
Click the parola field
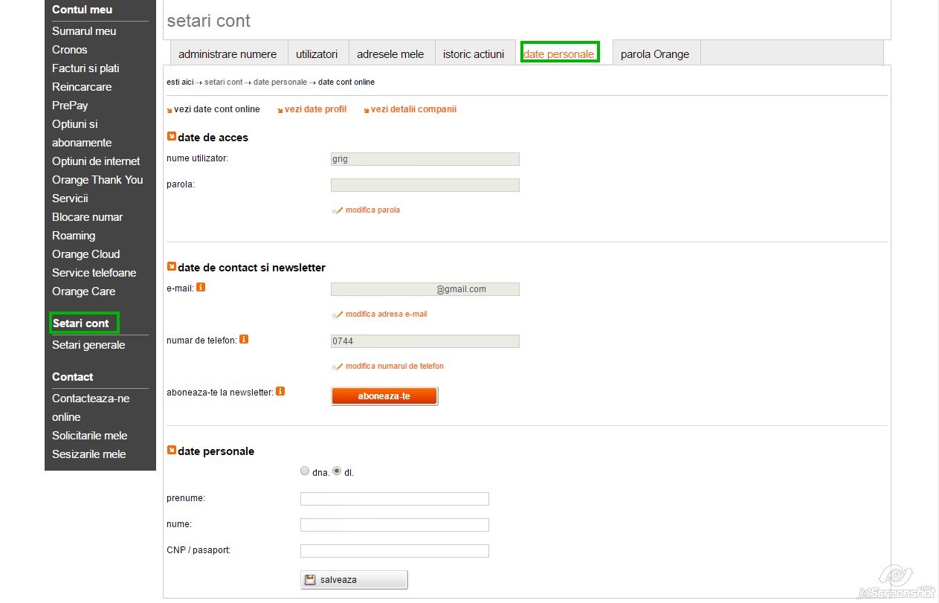click(425, 185)
